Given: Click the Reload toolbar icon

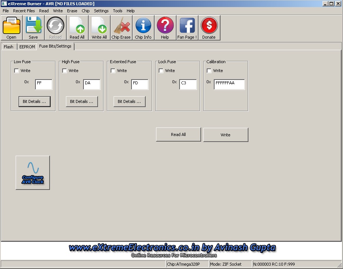Looking at the screenshot, I should [55, 28].
